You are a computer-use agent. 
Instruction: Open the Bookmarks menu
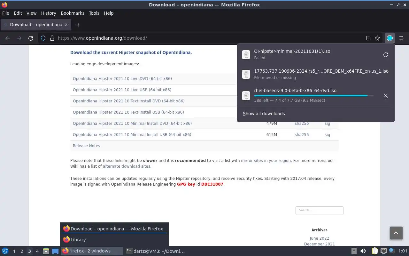(x=73, y=13)
